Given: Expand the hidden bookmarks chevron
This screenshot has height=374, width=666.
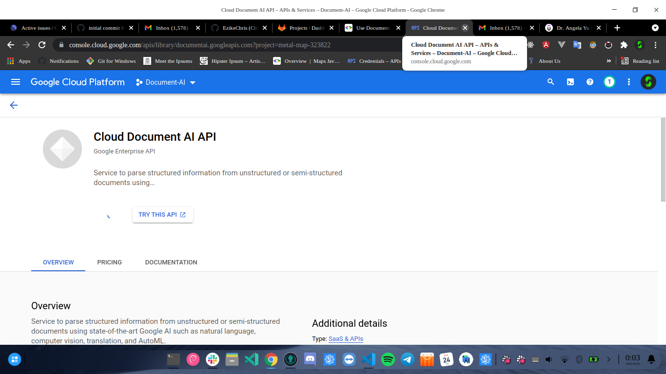Looking at the screenshot, I should click(608, 61).
